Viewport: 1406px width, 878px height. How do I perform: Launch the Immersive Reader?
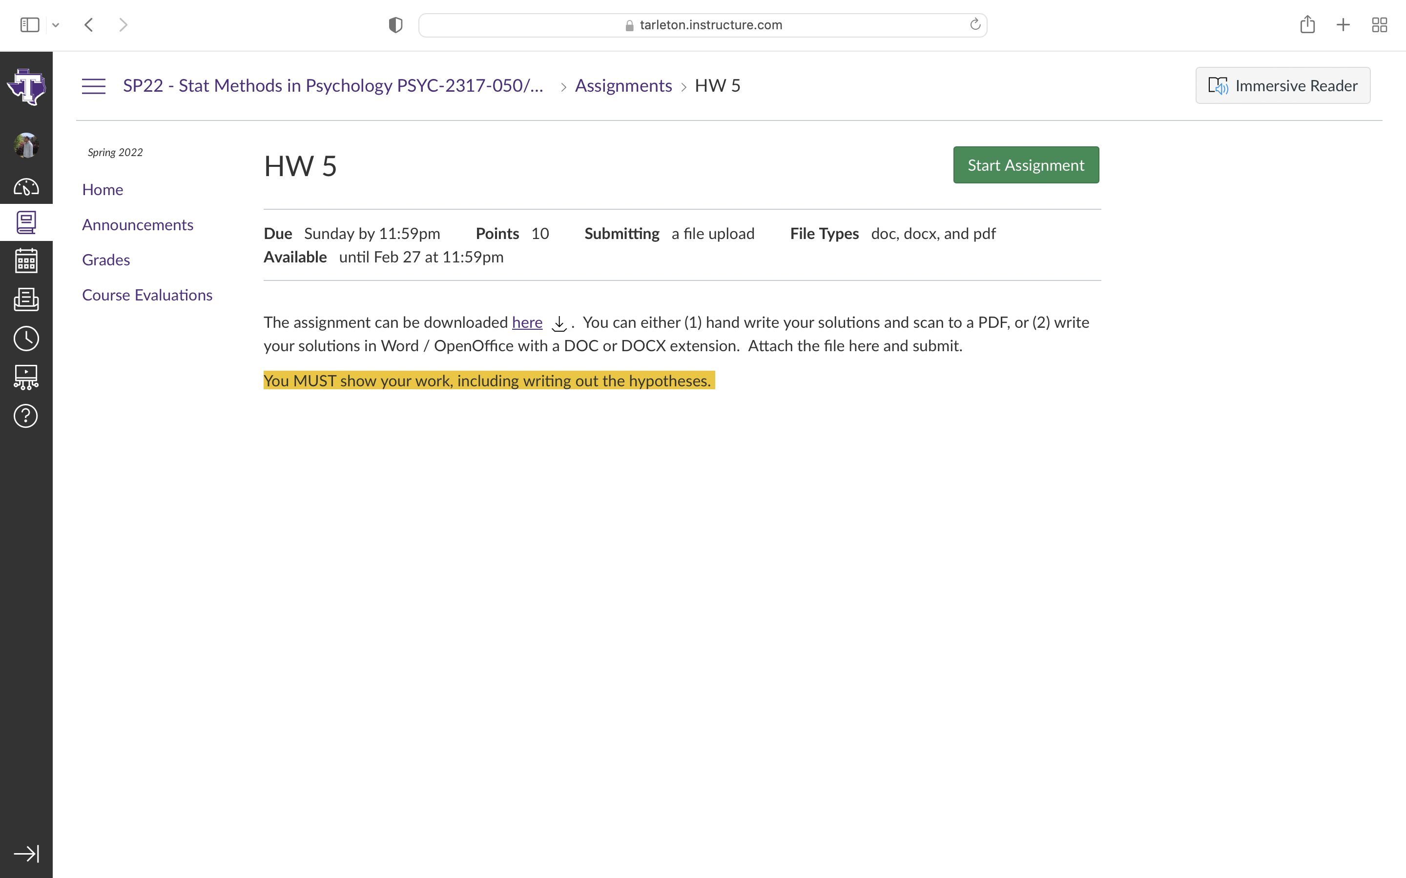(1282, 86)
